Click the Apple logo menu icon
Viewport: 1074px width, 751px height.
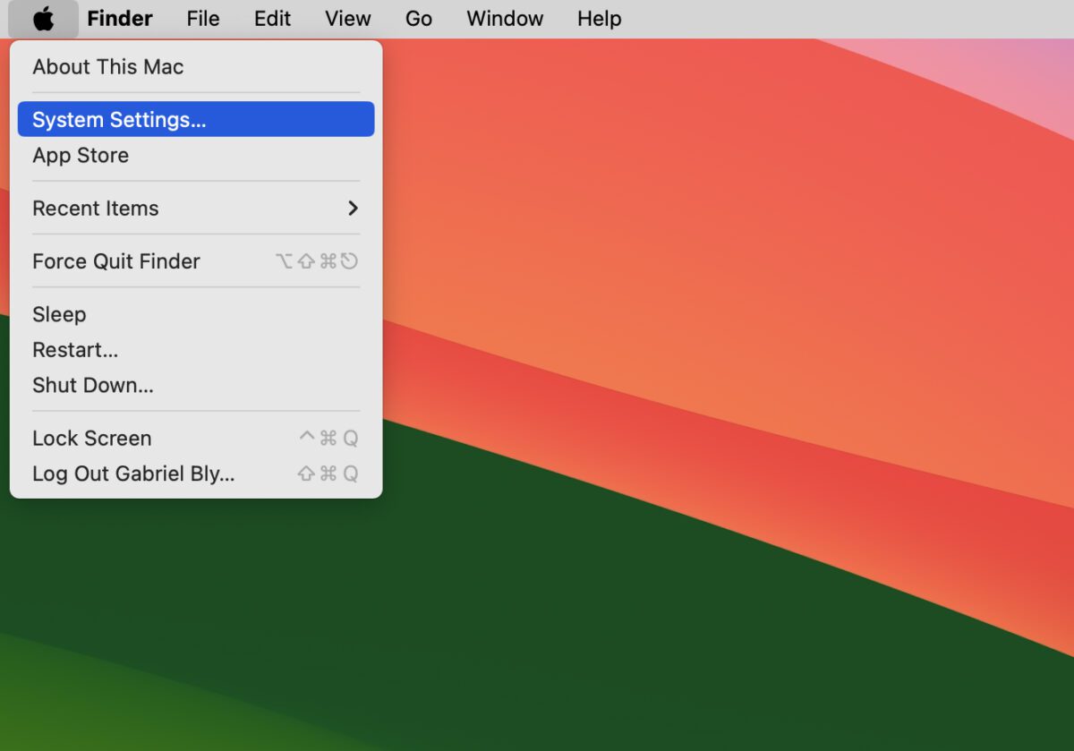click(43, 19)
